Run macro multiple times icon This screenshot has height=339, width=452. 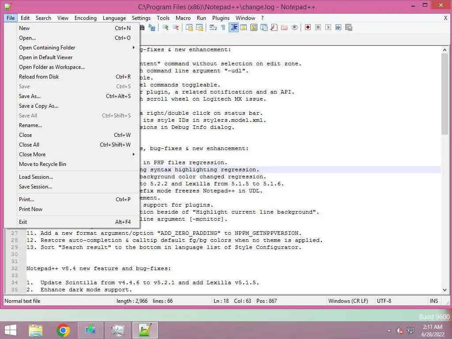click(x=338, y=27)
